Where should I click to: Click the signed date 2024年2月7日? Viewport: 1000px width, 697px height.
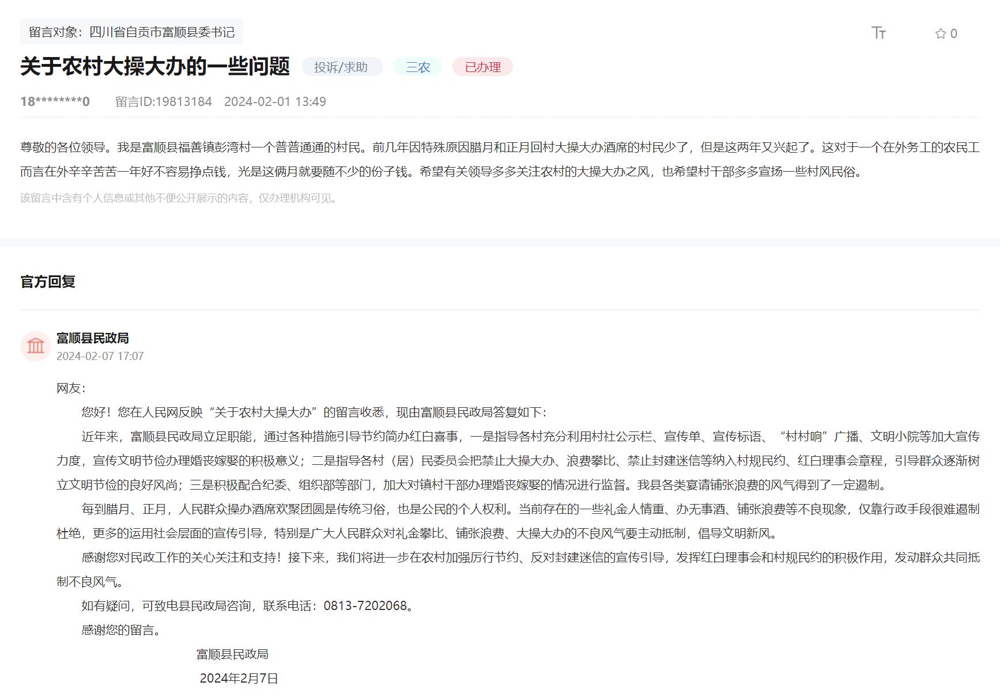point(239,678)
